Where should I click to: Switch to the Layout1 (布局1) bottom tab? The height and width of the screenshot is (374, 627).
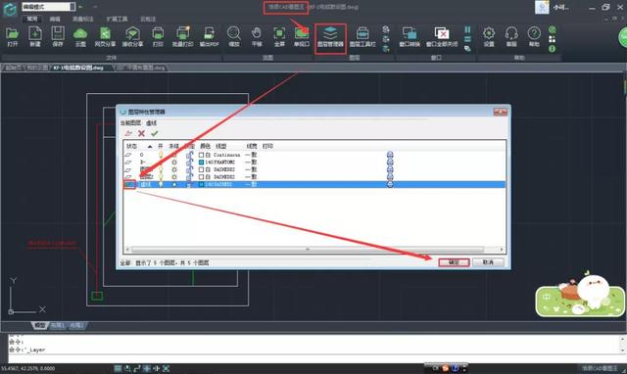(x=57, y=326)
